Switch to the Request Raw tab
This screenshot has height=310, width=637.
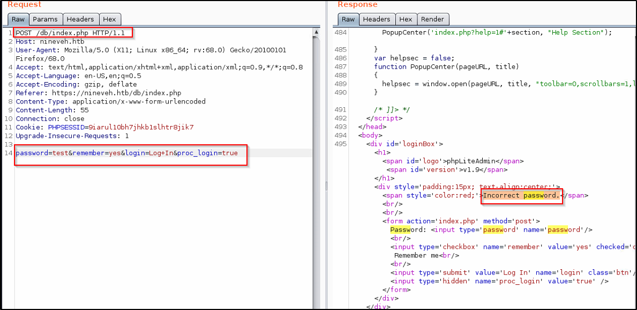pyautogui.click(x=18, y=19)
